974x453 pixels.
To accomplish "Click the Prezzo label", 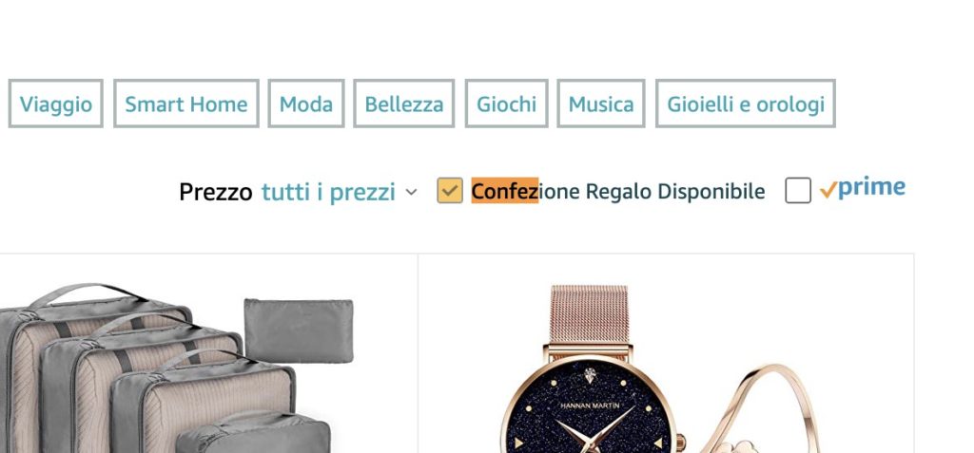I will coord(216,193).
